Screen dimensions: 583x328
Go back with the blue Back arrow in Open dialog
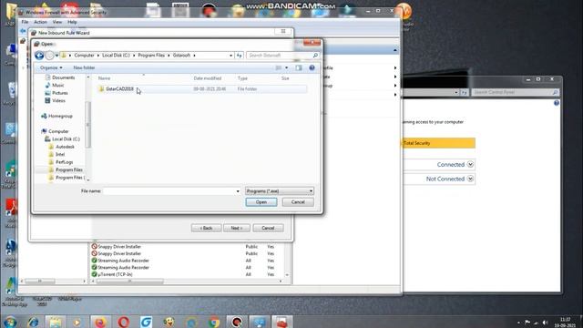pos(39,56)
